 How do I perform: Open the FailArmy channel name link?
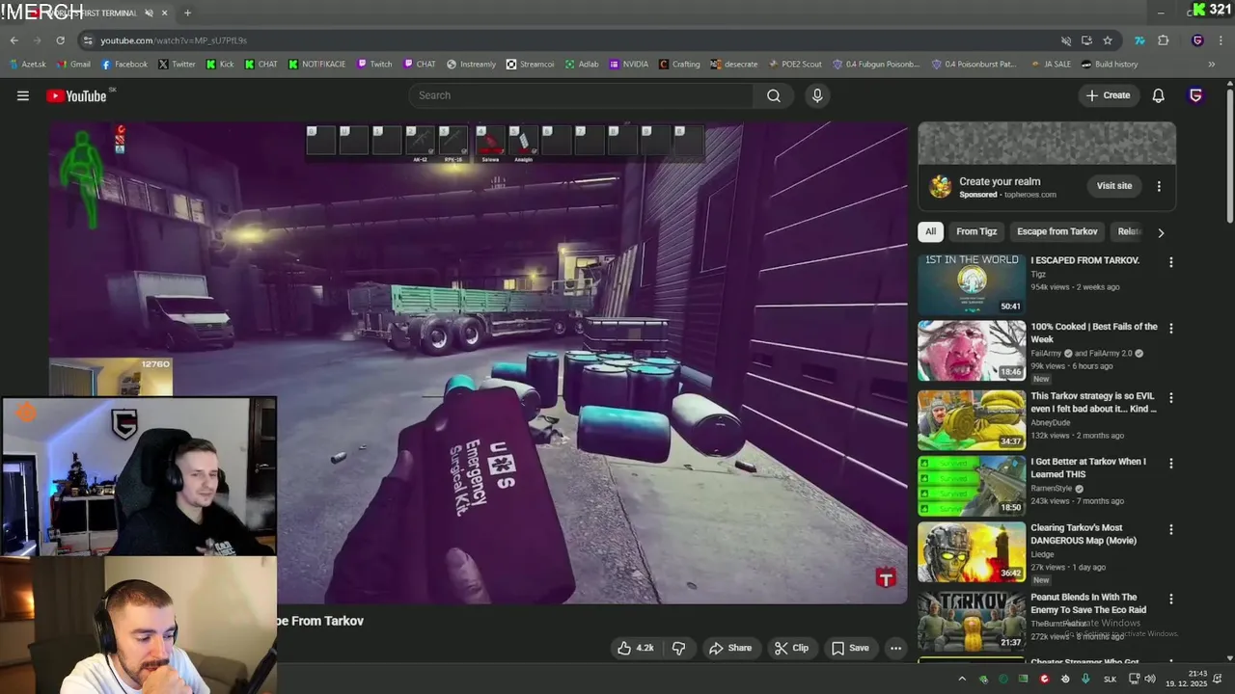(x=1046, y=354)
